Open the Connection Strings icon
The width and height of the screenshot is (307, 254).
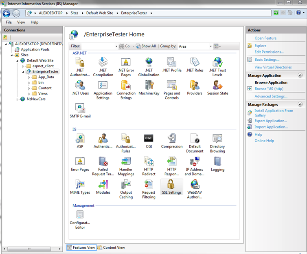(126, 86)
